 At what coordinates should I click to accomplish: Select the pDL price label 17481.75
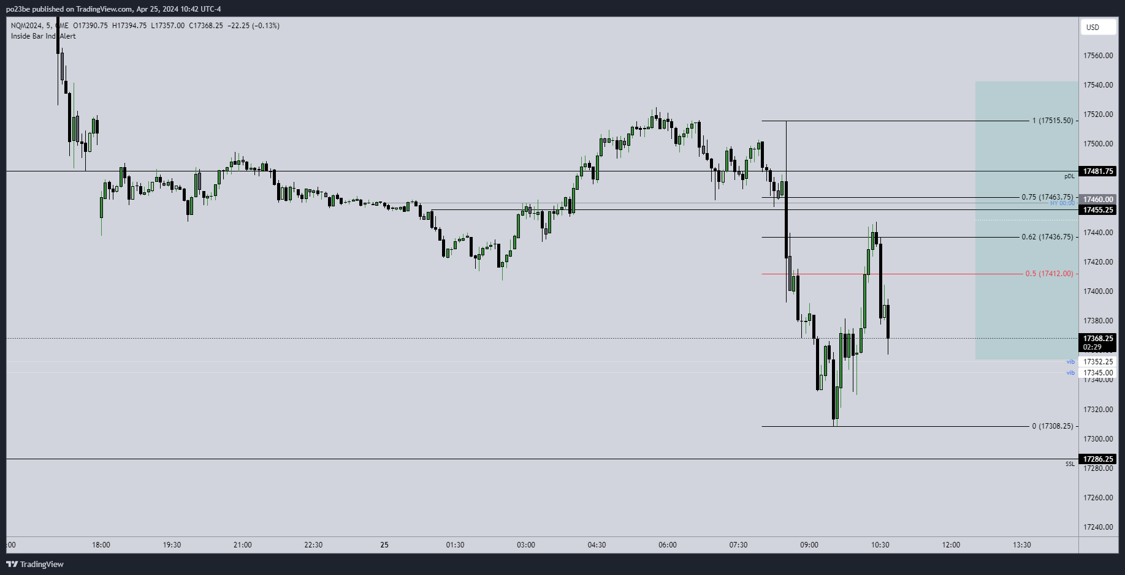pyautogui.click(x=1097, y=171)
